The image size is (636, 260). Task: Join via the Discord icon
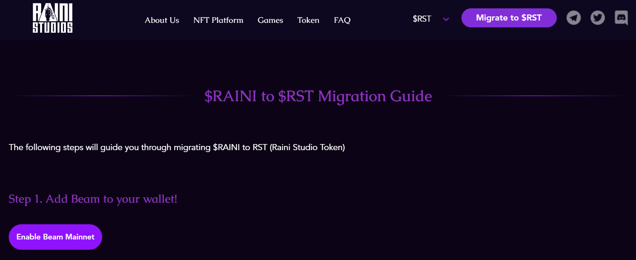click(622, 17)
